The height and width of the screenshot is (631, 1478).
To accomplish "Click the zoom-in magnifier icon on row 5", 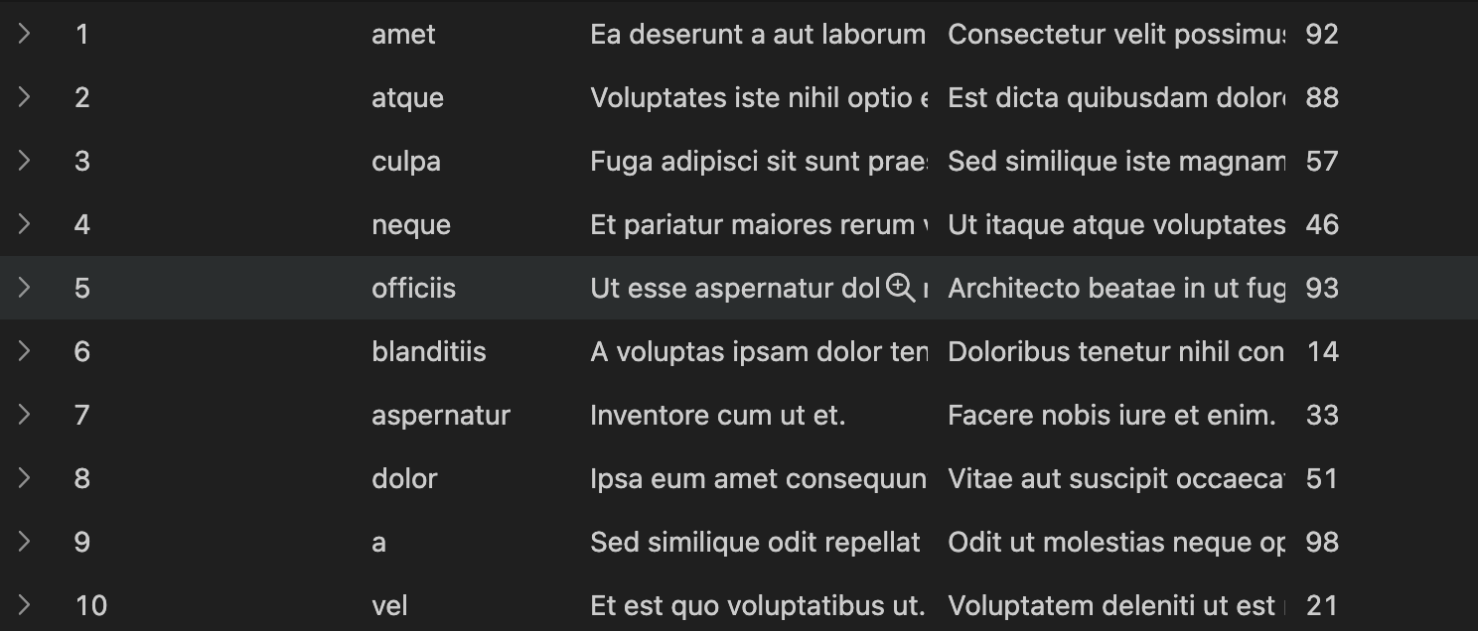I will click(x=899, y=288).
